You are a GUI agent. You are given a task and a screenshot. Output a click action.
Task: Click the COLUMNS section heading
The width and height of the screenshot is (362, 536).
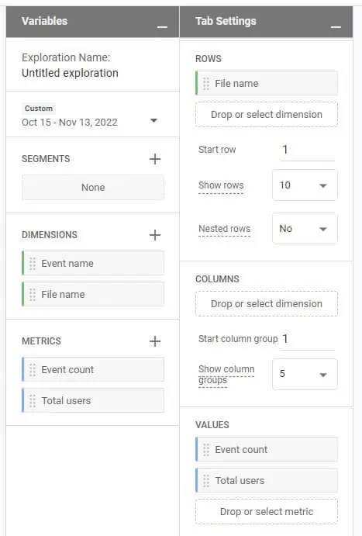217,279
